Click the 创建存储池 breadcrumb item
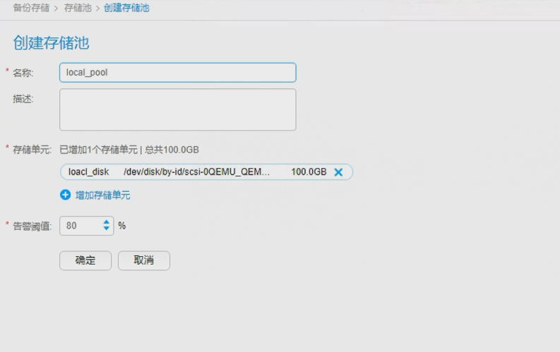 (x=126, y=8)
